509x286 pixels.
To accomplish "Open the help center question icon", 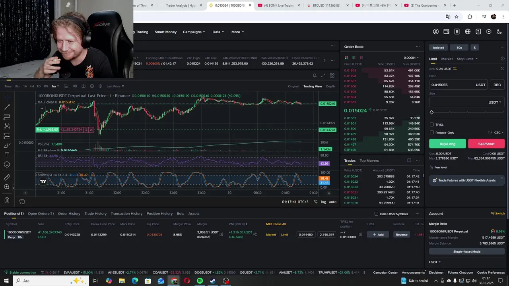I will point(478,32).
